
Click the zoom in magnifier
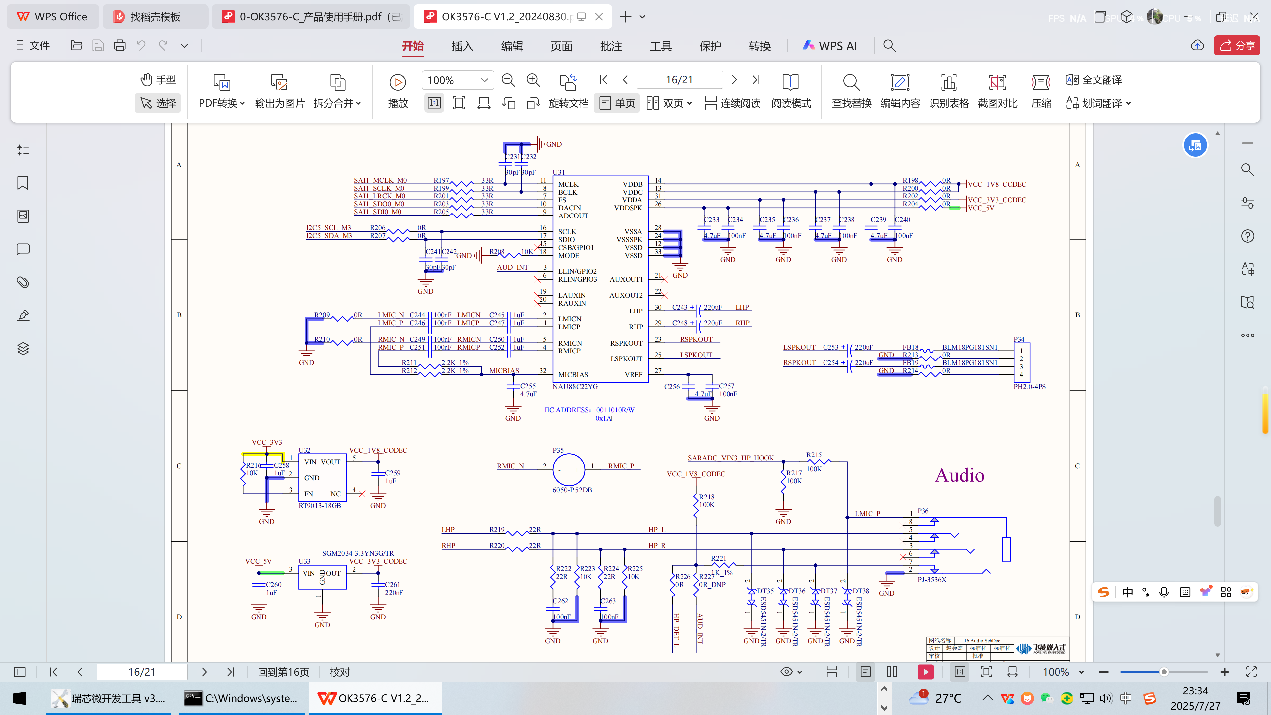click(533, 80)
